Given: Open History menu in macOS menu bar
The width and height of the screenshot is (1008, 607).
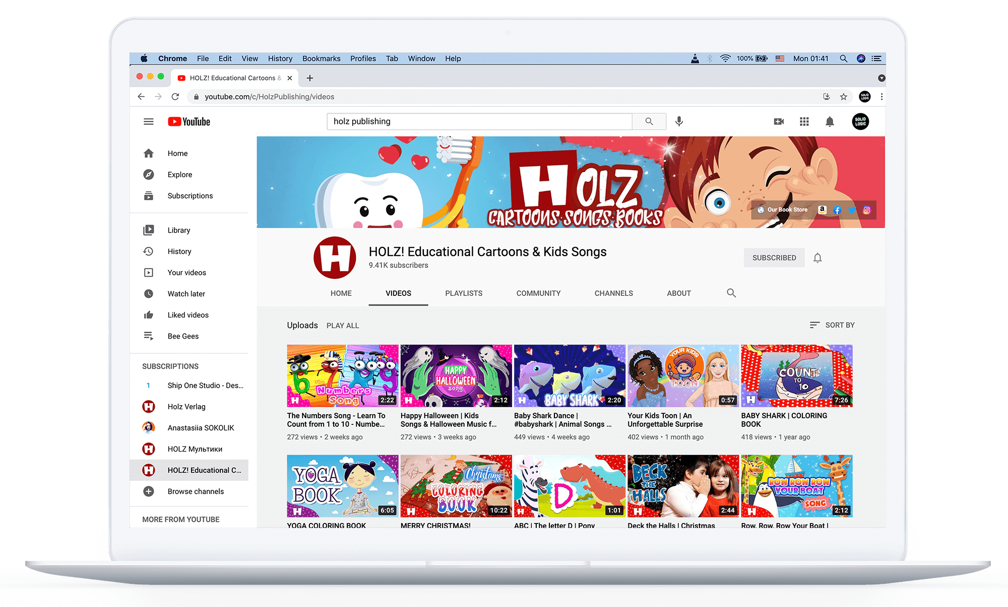Looking at the screenshot, I should (280, 58).
